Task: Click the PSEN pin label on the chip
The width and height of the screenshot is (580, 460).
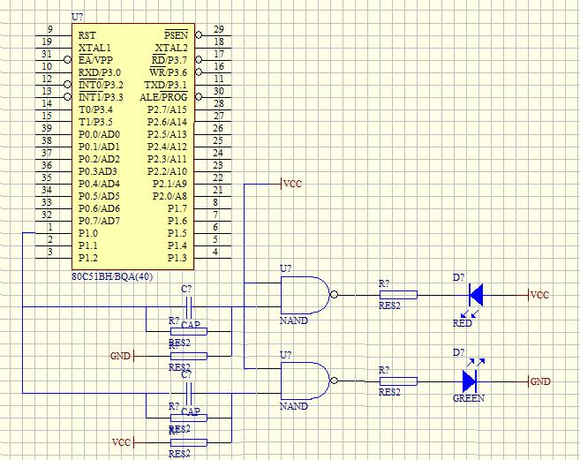Action: [x=176, y=34]
